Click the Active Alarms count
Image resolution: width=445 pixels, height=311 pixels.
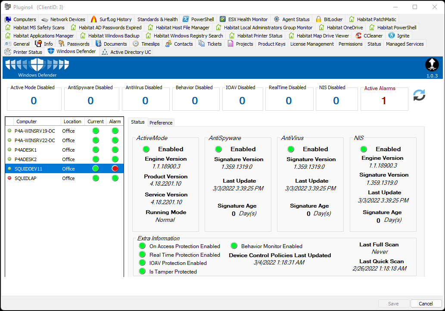[384, 101]
